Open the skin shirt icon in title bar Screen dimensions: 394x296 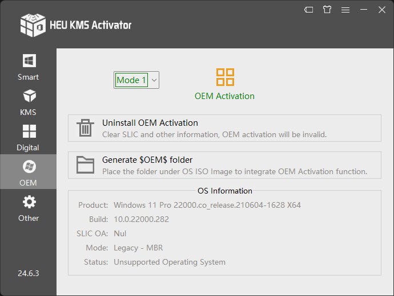[x=327, y=10]
